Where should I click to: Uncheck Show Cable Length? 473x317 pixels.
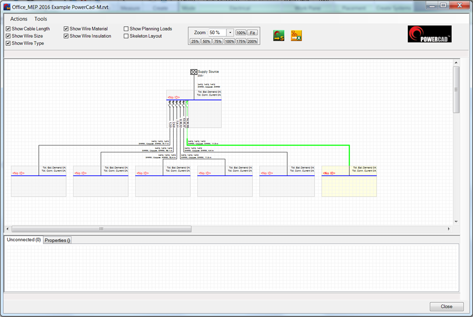pyautogui.click(x=7, y=29)
